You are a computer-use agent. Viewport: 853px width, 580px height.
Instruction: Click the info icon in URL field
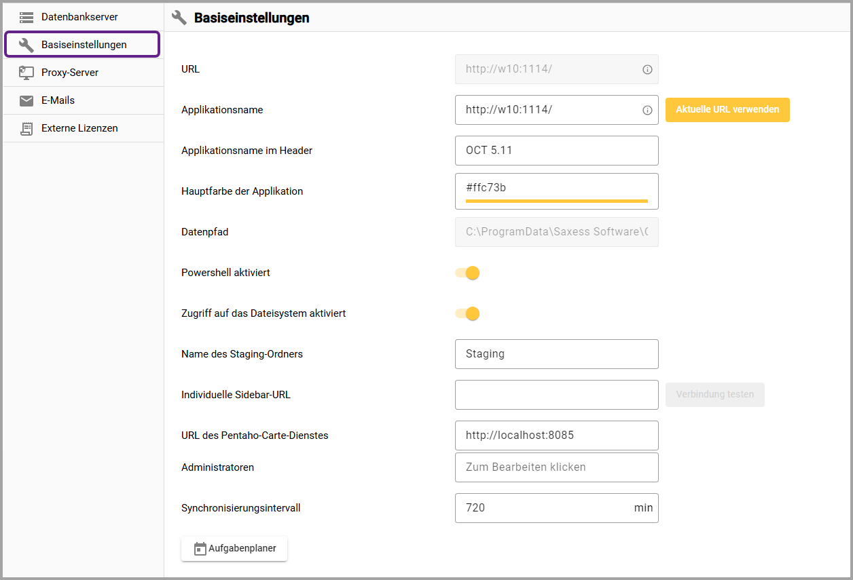point(647,69)
